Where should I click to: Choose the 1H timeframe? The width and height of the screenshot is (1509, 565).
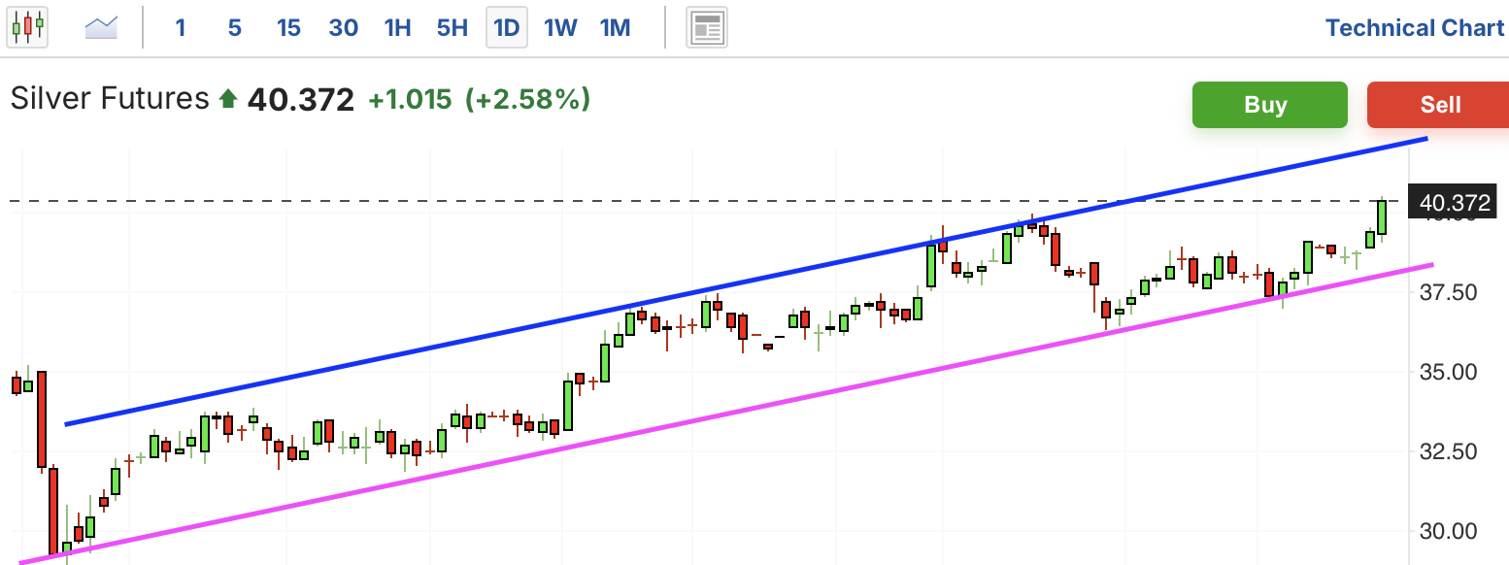(x=397, y=27)
